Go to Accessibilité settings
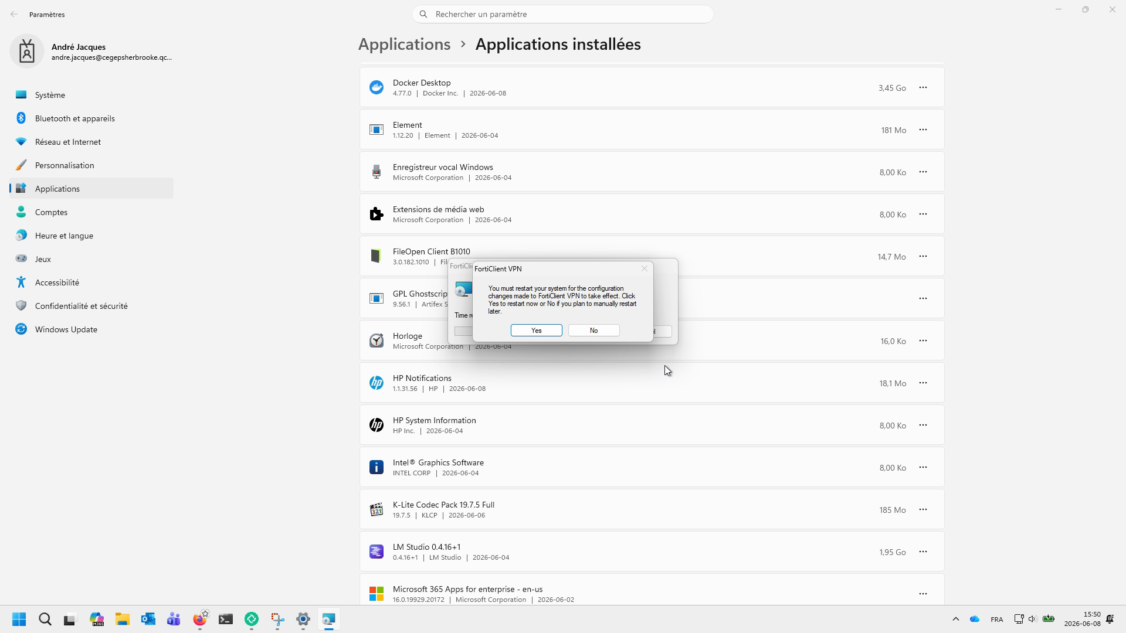The width and height of the screenshot is (1126, 633). [x=91, y=283]
